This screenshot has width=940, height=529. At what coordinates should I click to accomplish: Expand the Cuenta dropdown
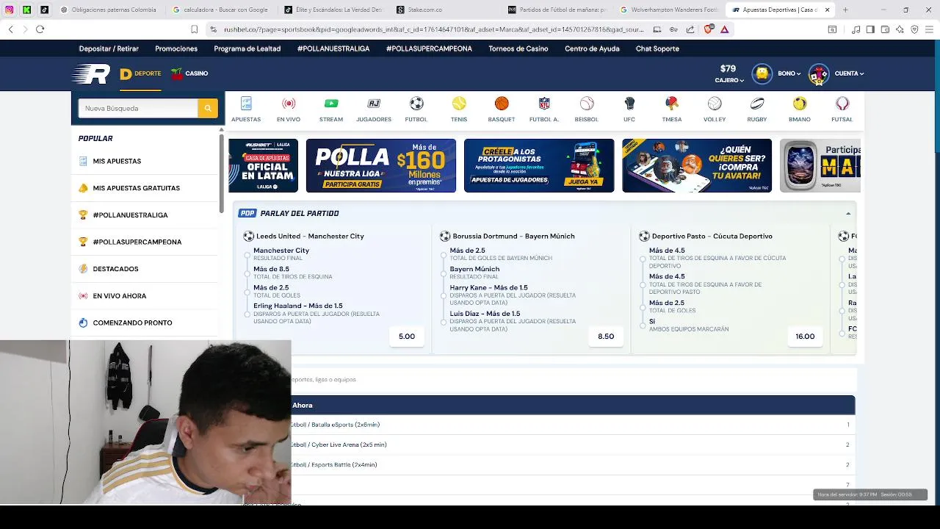[x=849, y=73]
